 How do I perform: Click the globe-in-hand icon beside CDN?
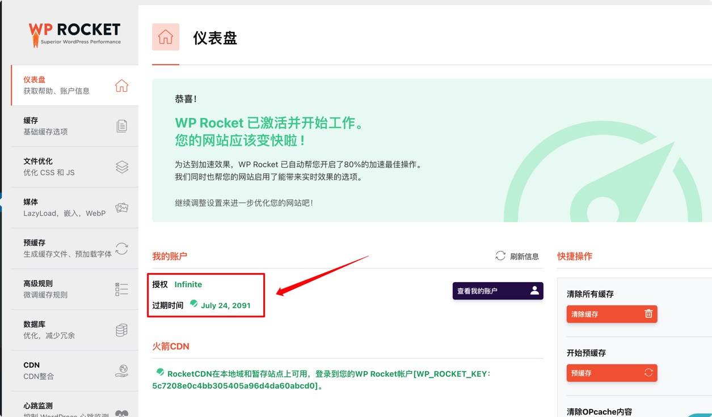coord(122,371)
